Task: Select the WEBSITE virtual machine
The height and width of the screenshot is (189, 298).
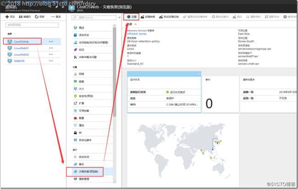Action: [x=19, y=61]
